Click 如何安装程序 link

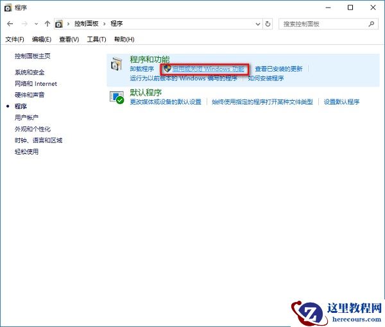tap(266, 78)
